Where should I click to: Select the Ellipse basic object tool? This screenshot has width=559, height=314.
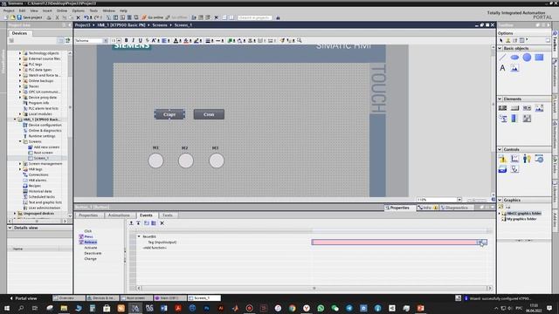514,58
